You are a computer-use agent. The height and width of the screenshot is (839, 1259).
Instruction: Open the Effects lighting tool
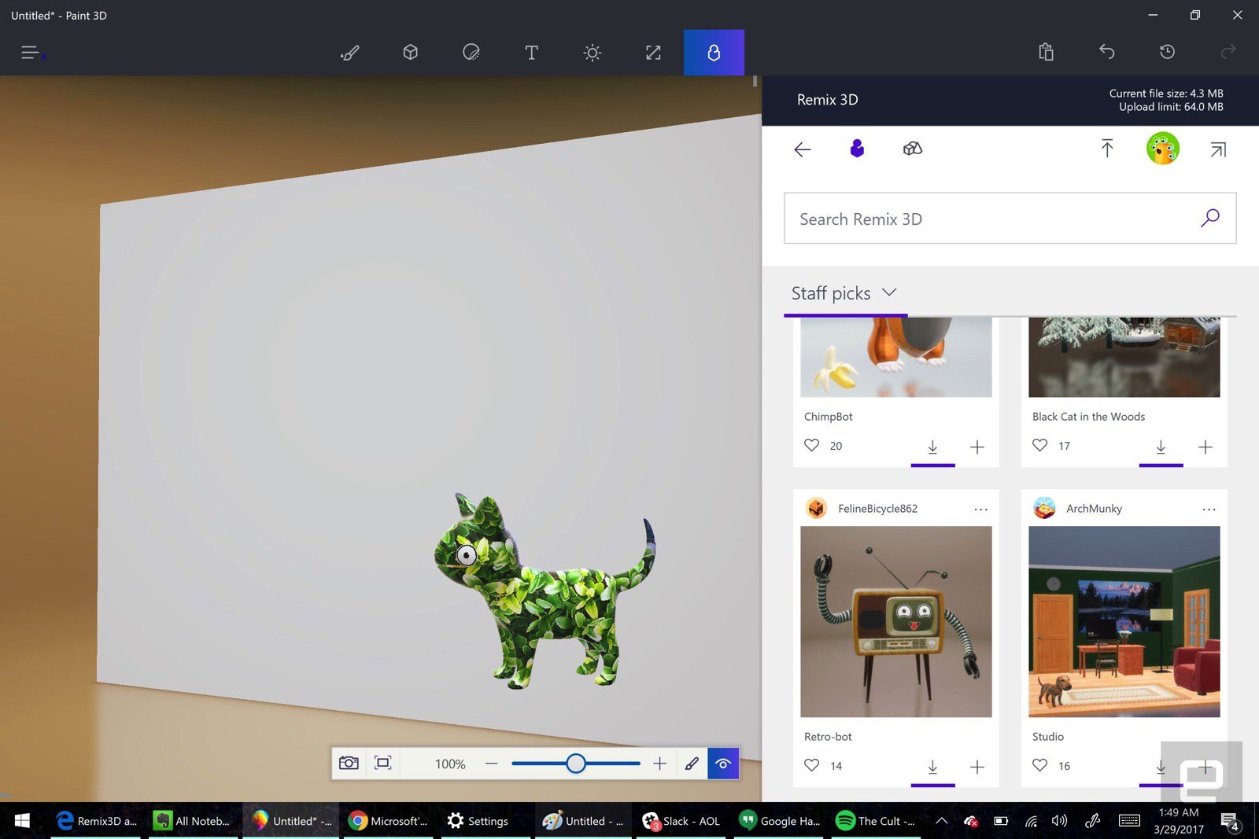(x=592, y=53)
